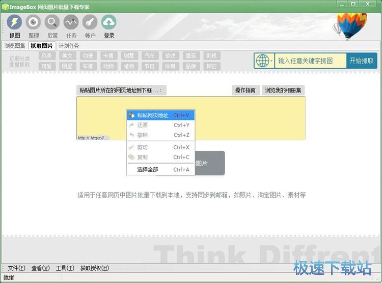Maximize the ImageBox window
382x283 pixels.
(353, 4)
